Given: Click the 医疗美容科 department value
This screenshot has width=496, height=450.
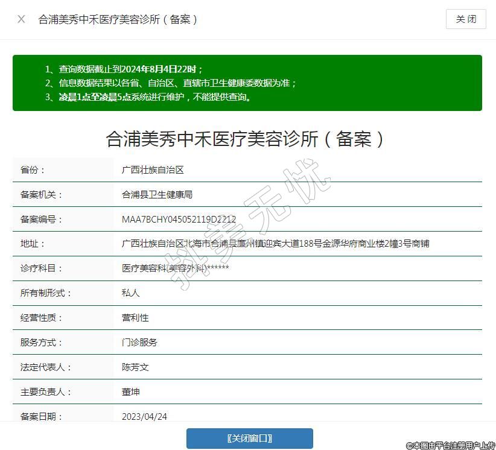Looking at the screenshot, I should point(175,268).
